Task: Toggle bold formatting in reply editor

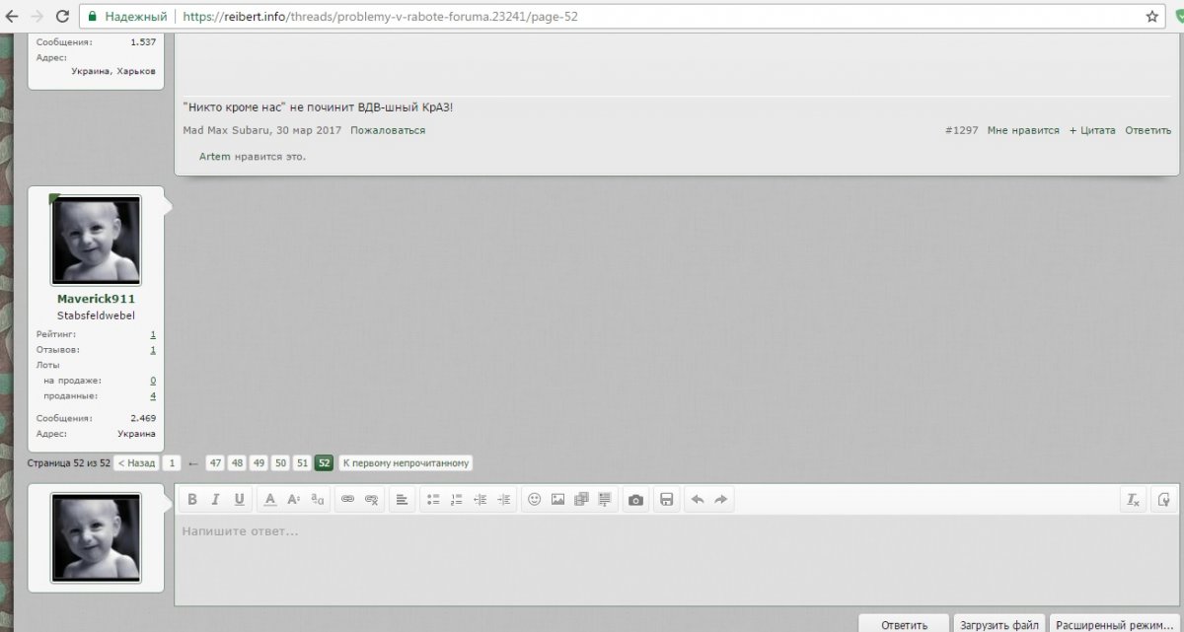Action: tap(192, 500)
